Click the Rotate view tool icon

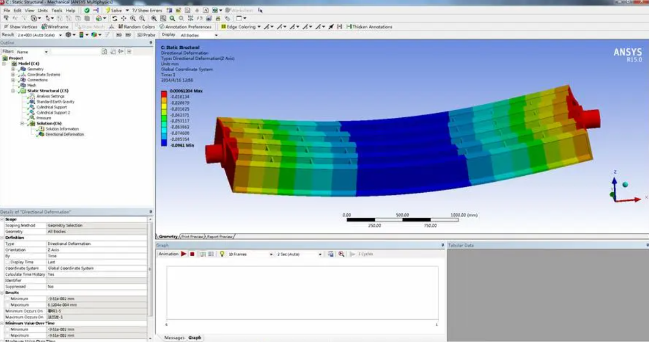(114, 18)
